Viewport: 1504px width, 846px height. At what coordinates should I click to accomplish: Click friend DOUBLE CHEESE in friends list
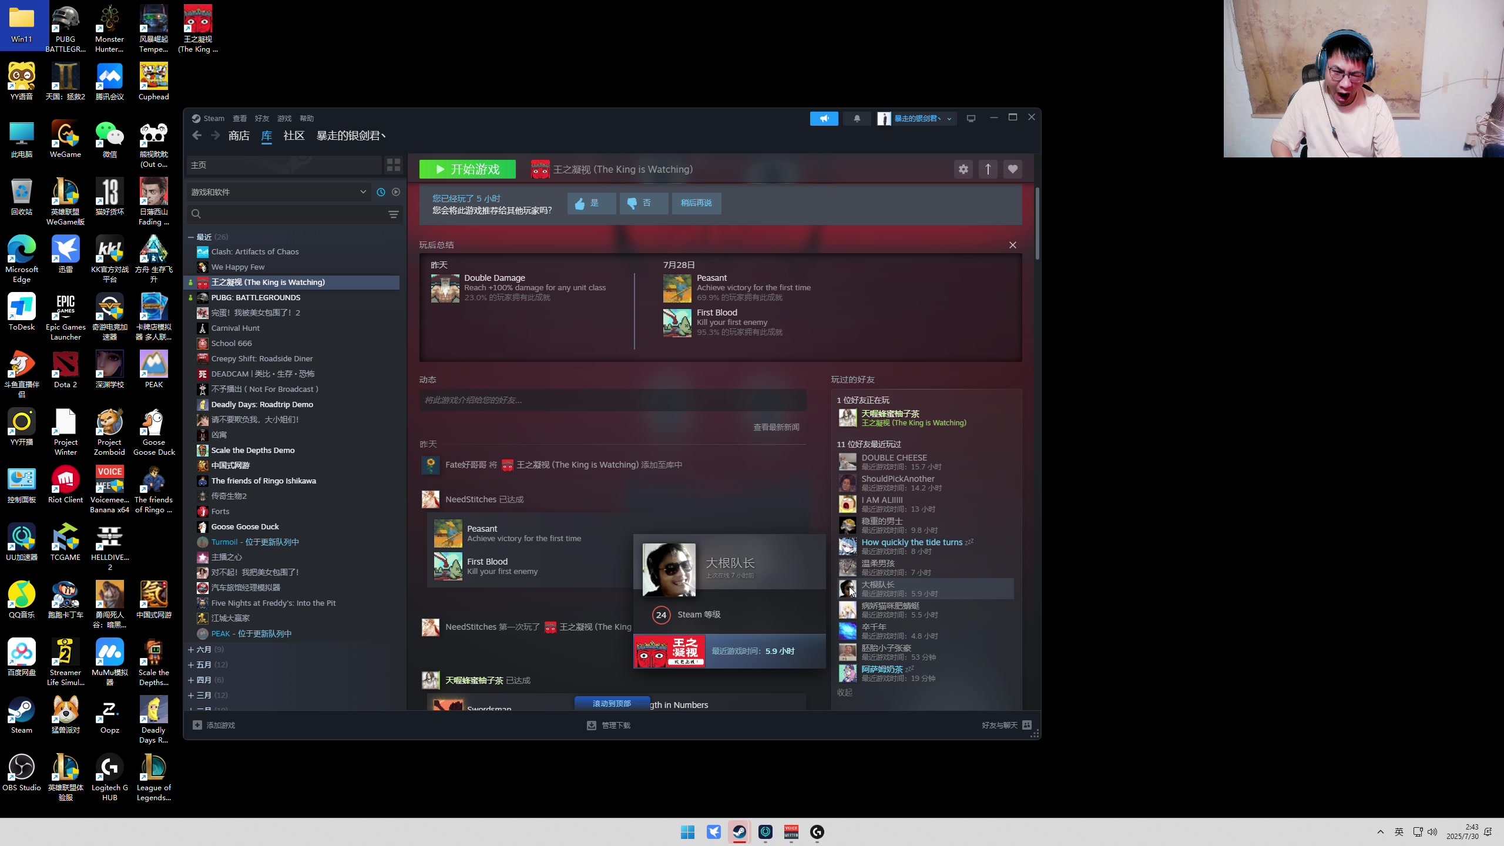(926, 462)
